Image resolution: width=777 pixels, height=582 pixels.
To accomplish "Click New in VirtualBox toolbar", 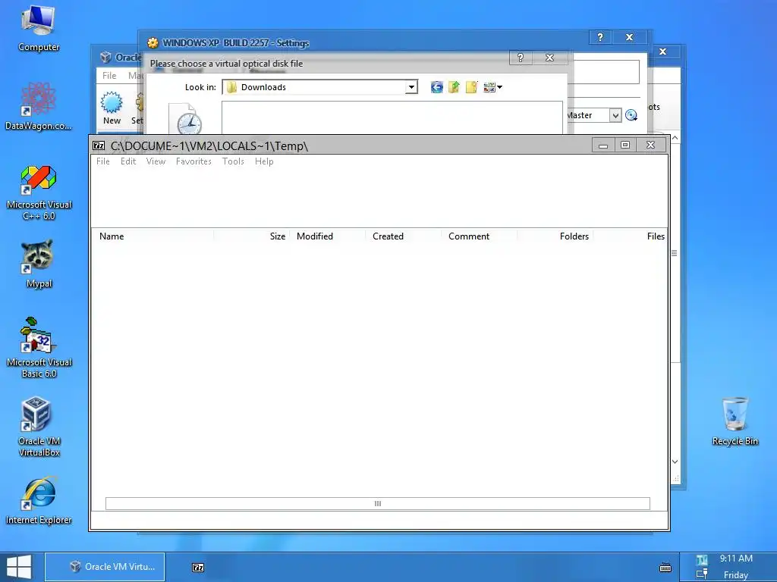I will pos(112,108).
